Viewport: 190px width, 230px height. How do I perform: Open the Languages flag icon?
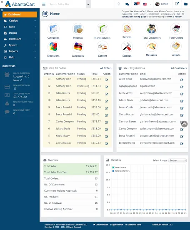(78, 47)
